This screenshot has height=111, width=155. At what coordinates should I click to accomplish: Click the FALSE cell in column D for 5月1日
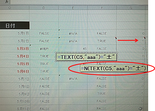point(44,33)
